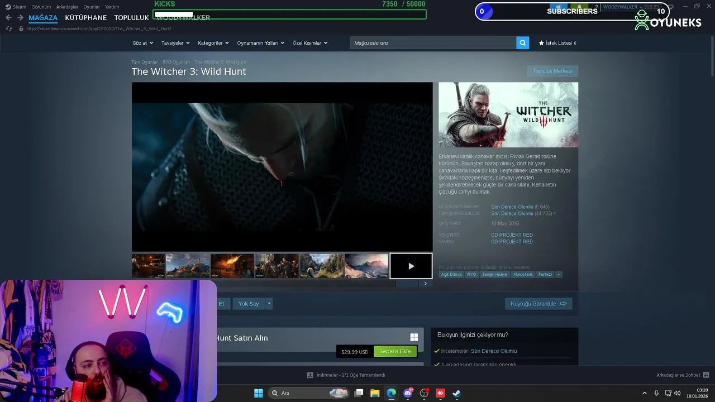Select the first screenshot thumbnail

[148, 266]
